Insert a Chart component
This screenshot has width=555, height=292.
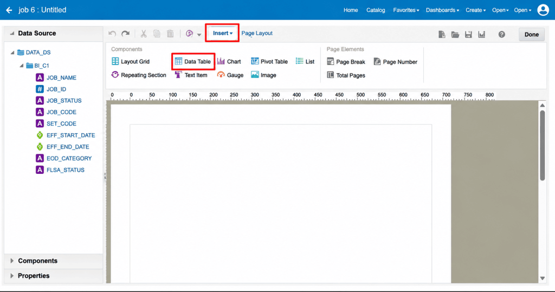click(x=229, y=61)
